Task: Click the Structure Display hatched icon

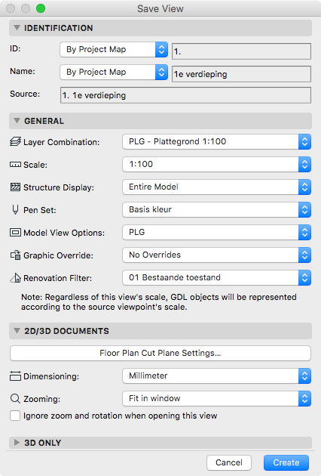Action: coord(15,187)
